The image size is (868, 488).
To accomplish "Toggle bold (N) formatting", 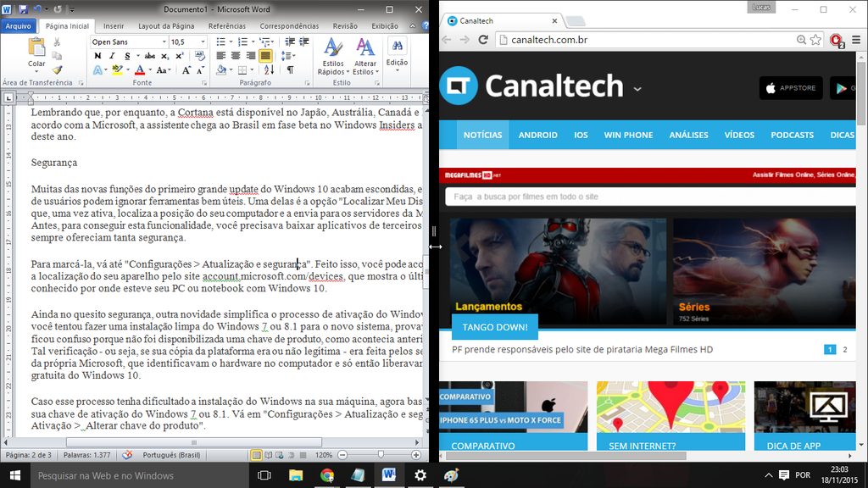I will click(x=97, y=56).
